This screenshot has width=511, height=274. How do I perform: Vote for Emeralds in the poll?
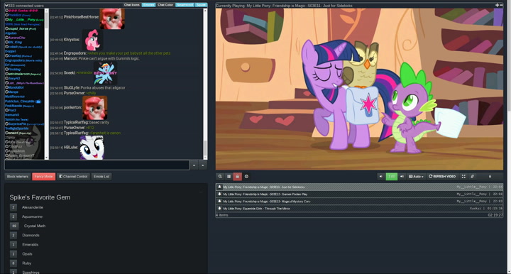pos(13,244)
